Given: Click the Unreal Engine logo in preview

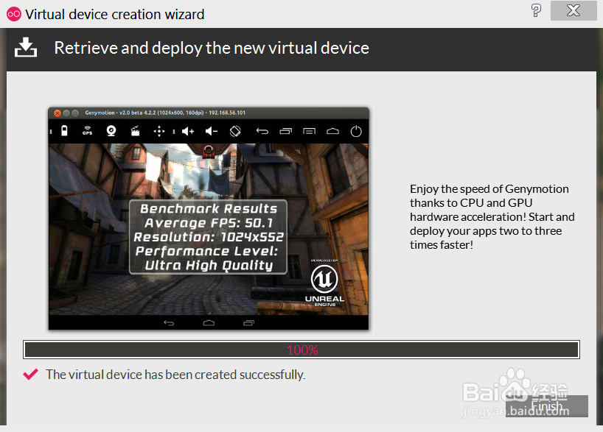Looking at the screenshot, I should tap(324, 285).
